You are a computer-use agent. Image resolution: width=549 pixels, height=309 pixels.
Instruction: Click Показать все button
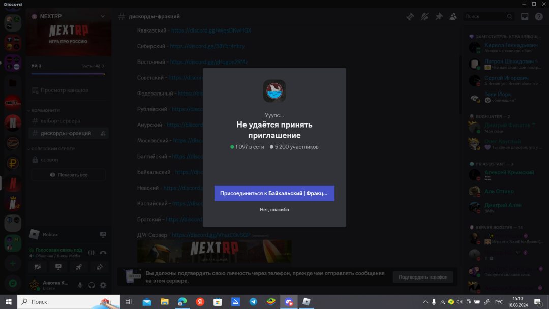pyautogui.click(x=69, y=175)
